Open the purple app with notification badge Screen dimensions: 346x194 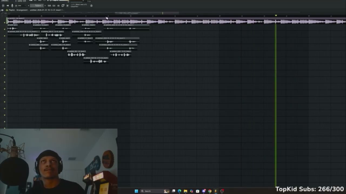tap(204, 191)
